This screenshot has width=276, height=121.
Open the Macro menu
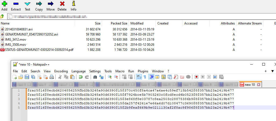120,71
